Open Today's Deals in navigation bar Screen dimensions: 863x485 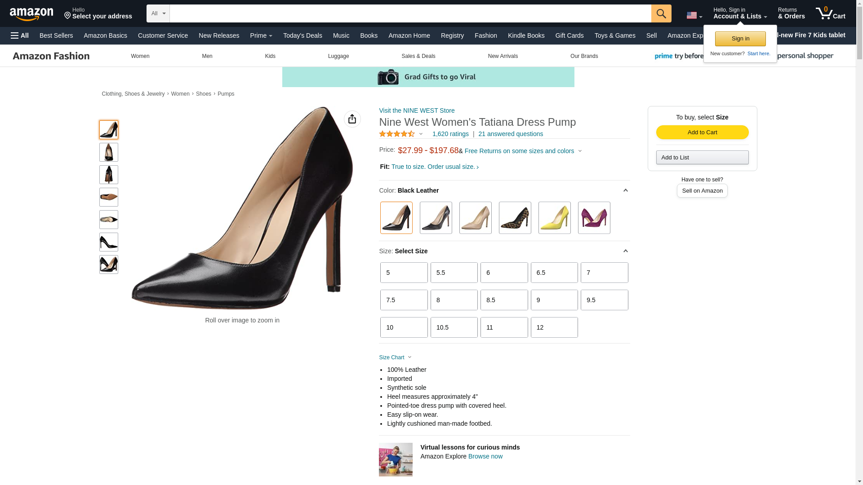(302, 35)
